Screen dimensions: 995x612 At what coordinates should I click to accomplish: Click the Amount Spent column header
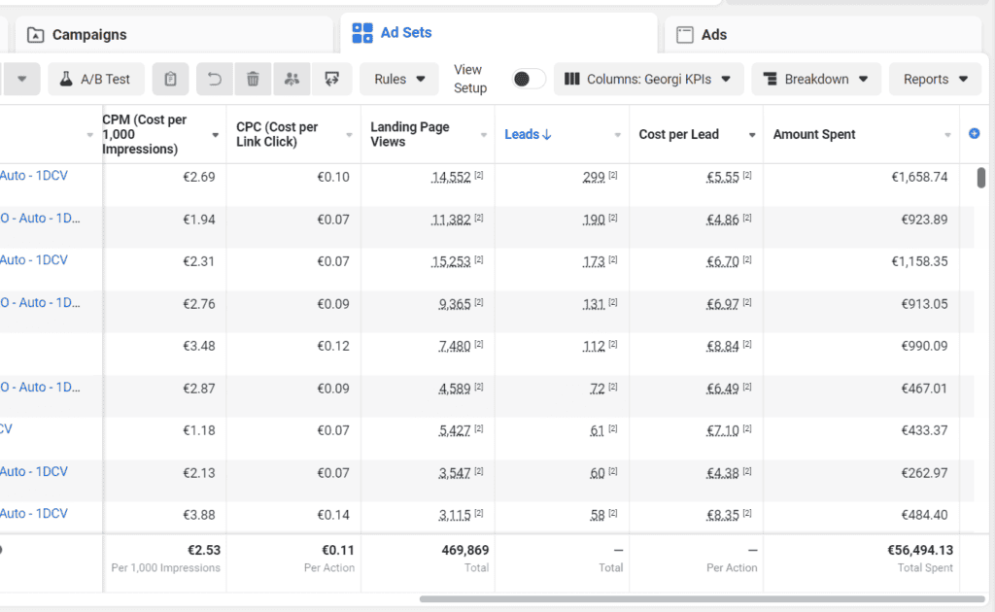pos(814,134)
